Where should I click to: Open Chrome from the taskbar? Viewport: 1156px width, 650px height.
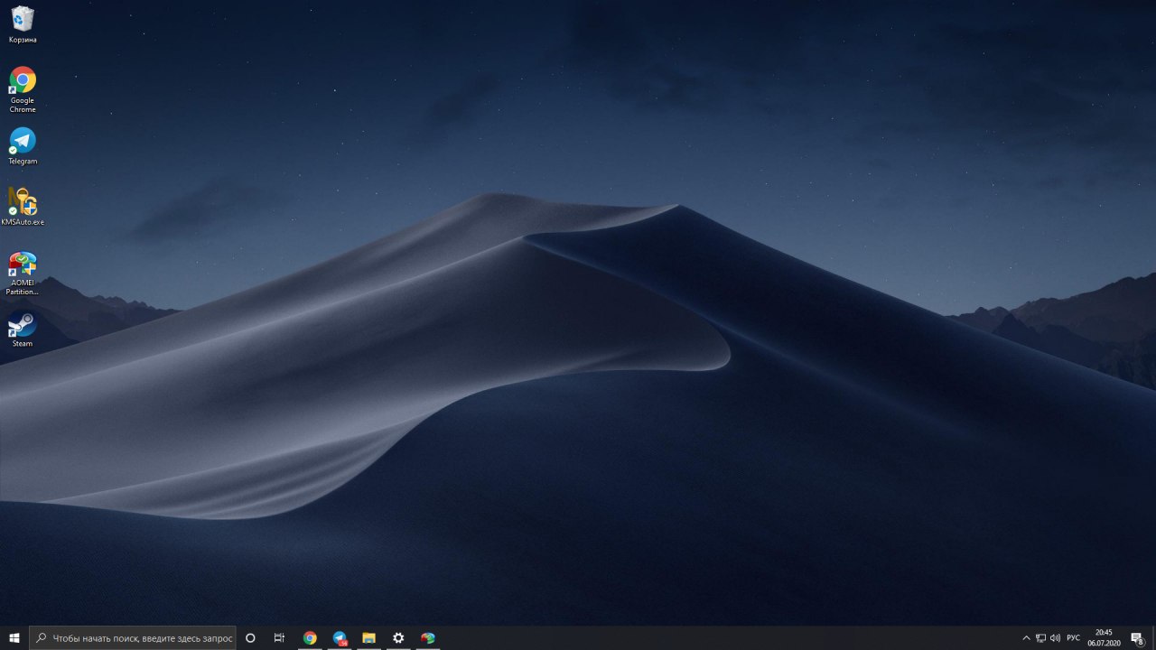tap(310, 638)
